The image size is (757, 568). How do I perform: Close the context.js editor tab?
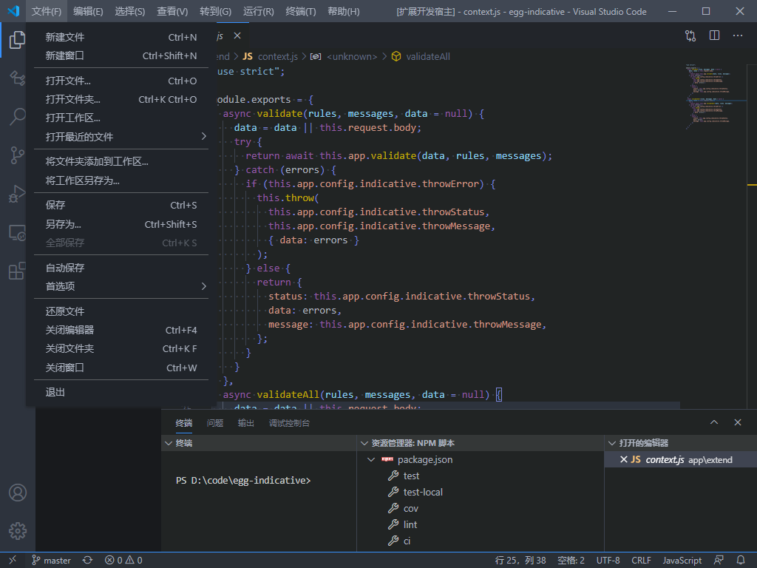coord(237,35)
